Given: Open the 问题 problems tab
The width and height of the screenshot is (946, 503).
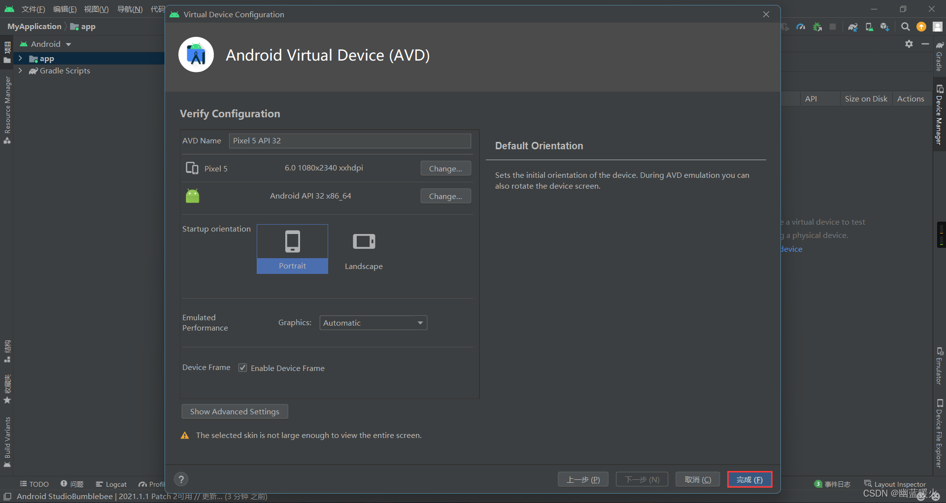Looking at the screenshot, I should [72, 484].
